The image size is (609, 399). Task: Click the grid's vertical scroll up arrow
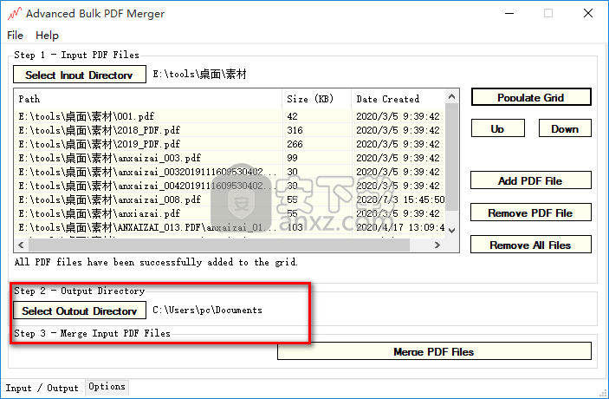451,96
